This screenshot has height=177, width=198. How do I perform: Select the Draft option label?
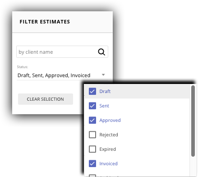[105, 91]
